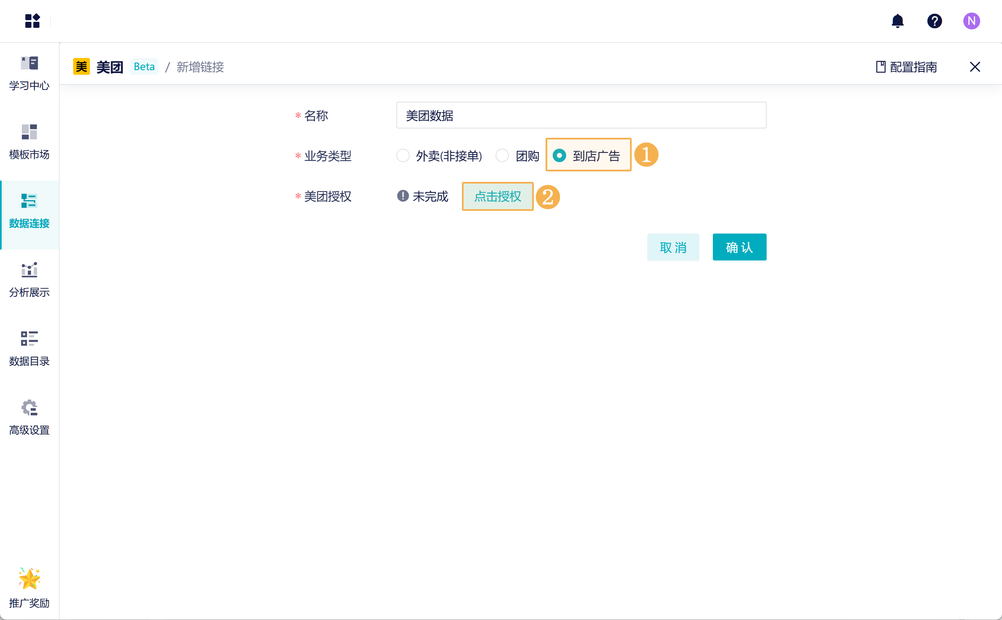This screenshot has width=1002, height=620.
Task: Select 外卖(非接单) business type
Action: point(403,156)
